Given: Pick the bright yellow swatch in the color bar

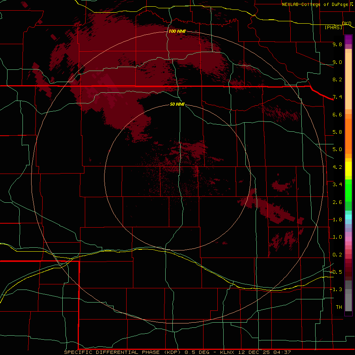Looking at the screenshot, I should pos(348,169).
